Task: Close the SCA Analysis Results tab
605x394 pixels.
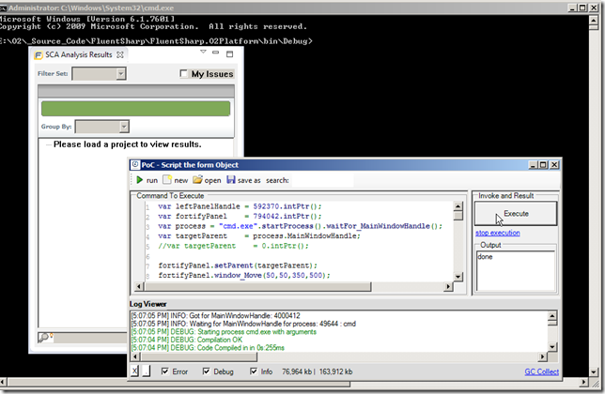Action: [120, 54]
